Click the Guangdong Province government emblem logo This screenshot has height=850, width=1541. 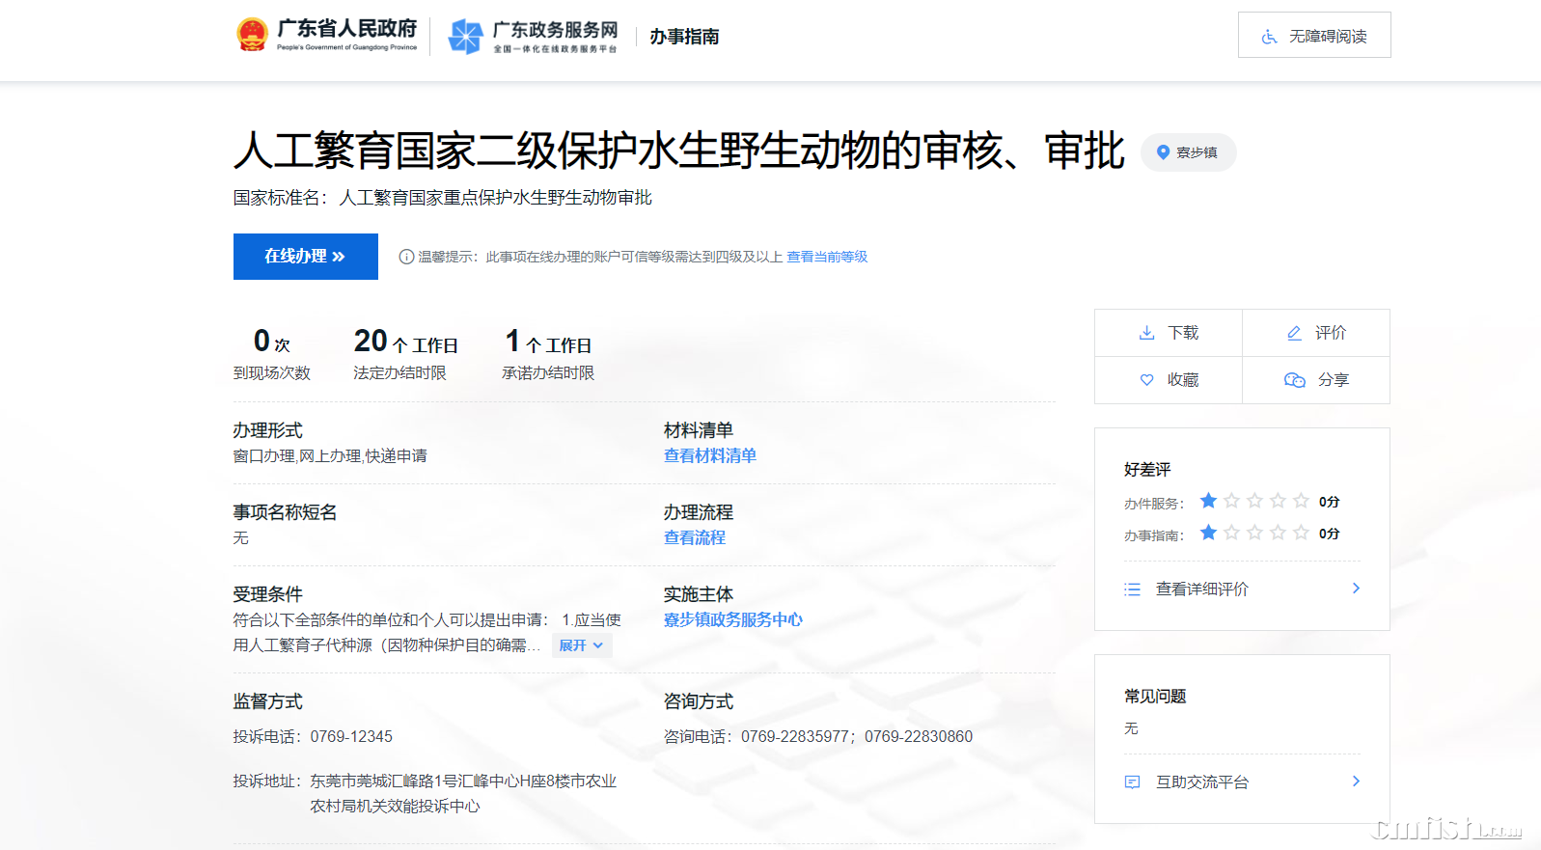(252, 35)
